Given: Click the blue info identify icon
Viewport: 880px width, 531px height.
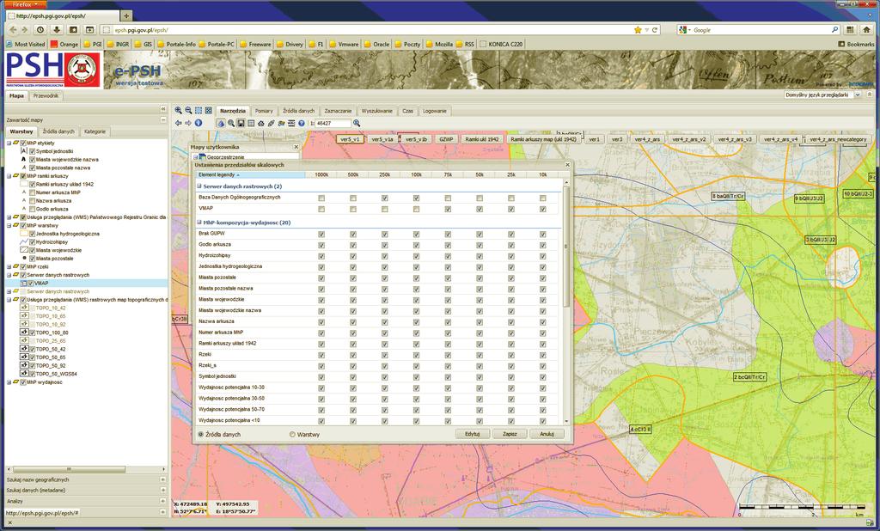Looking at the screenshot, I should coord(199,123).
